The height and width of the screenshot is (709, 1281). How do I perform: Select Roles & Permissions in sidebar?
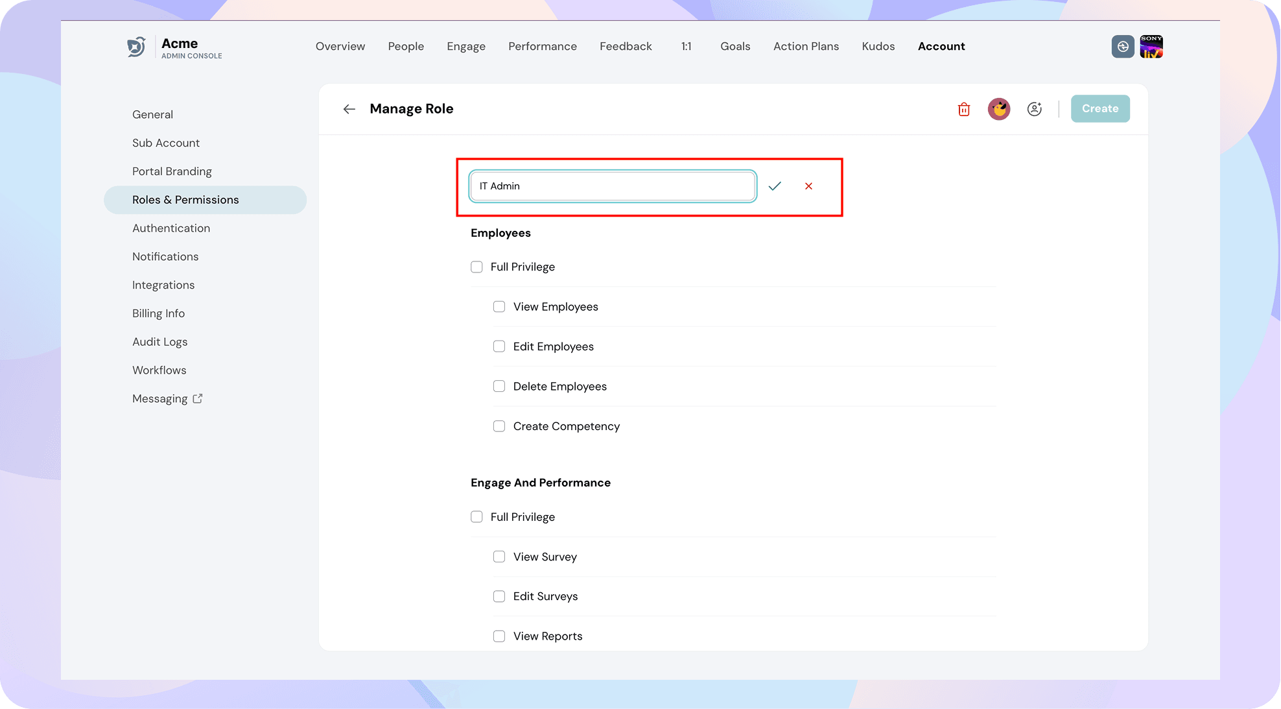pyautogui.click(x=205, y=200)
